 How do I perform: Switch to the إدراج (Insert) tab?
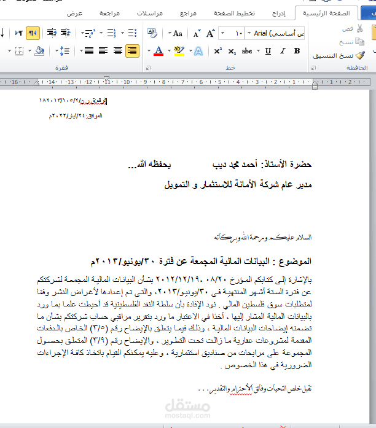pyautogui.click(x=279, y=13)
